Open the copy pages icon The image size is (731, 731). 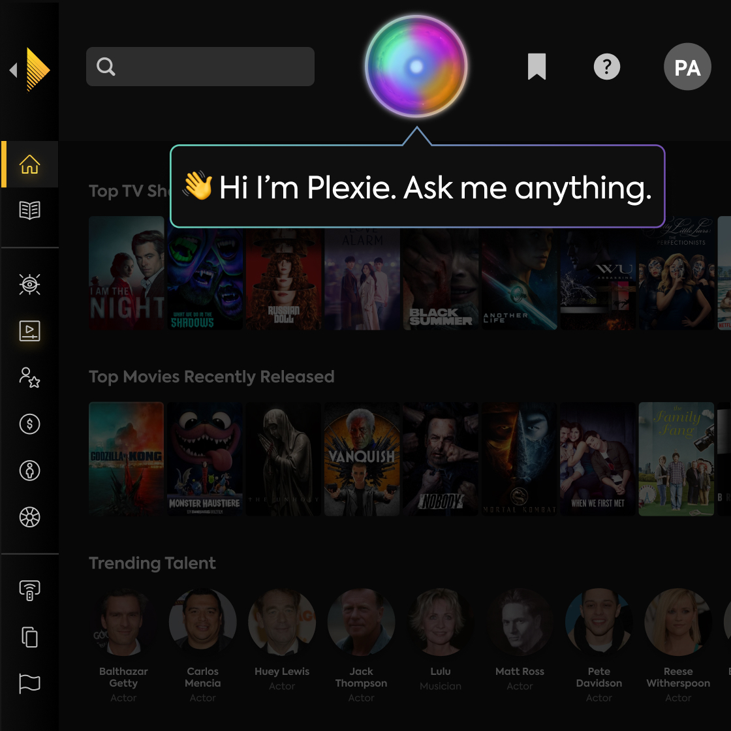pyautogui.click(x=30, y=637)
